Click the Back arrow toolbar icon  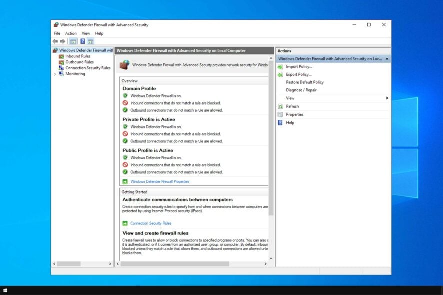(55, 41)
